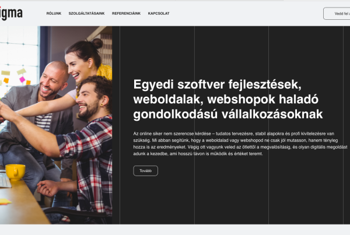Click the site logo in header
The height and width of the screenshot is (235, 350).
pos(11,13)
